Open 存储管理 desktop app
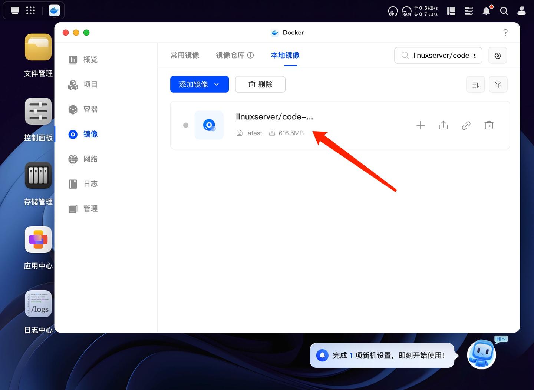534x390 pixels. [x=38, y=175]
